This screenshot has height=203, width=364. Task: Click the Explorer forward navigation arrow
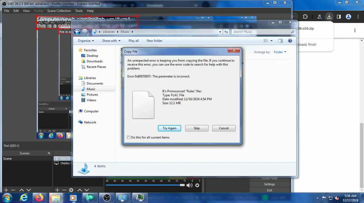coord(84,32)
